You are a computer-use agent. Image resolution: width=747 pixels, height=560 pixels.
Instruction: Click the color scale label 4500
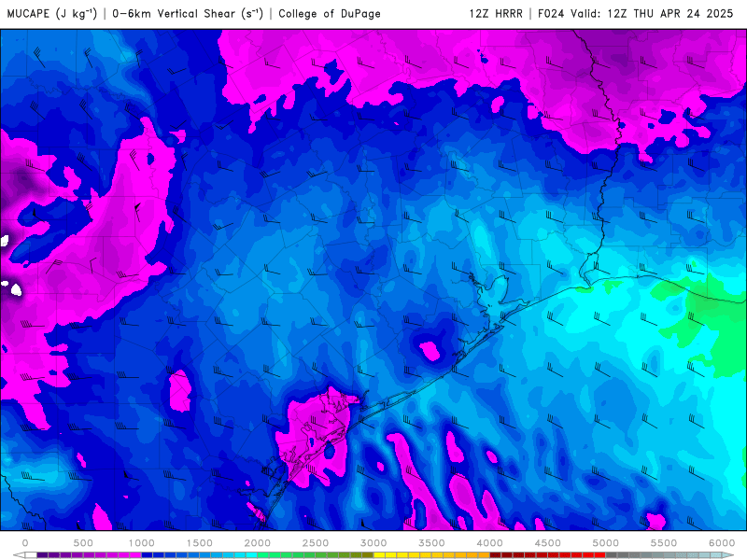(x=547, y=543)
